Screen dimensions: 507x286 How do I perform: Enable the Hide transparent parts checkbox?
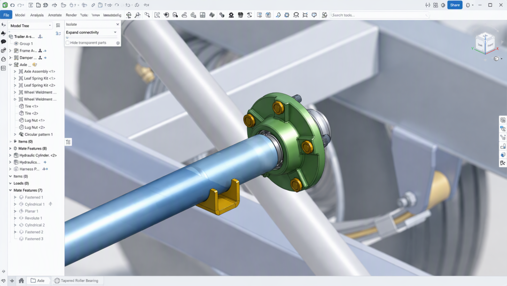click(68, 43)
